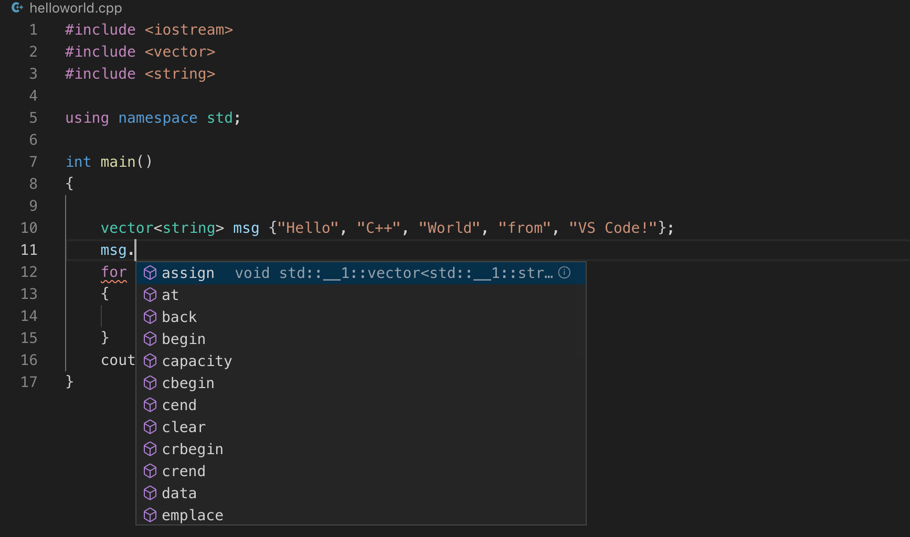Click the helloworld.cpp C++ file icon

click(x=17, y=7)
